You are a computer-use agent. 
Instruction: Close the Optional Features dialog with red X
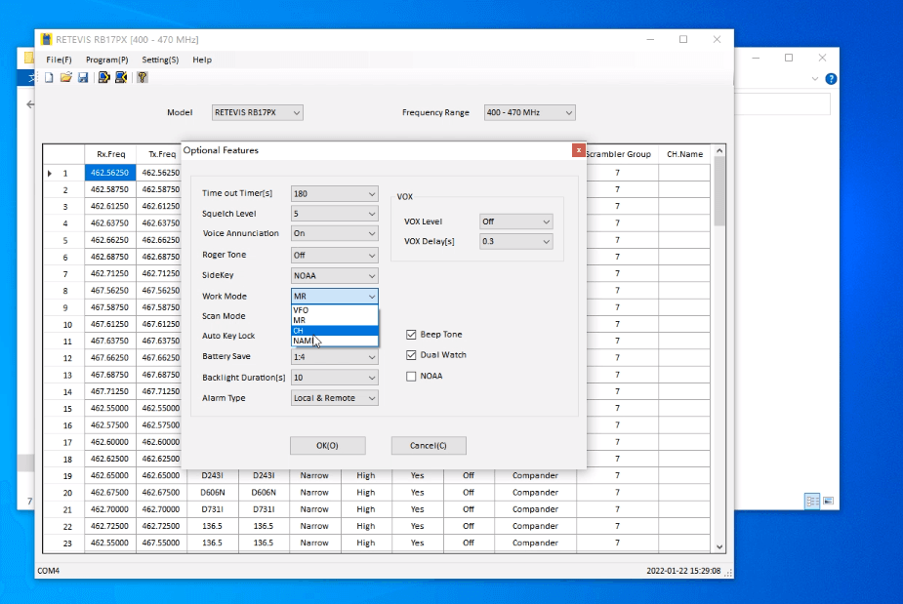tap(578, 150)
